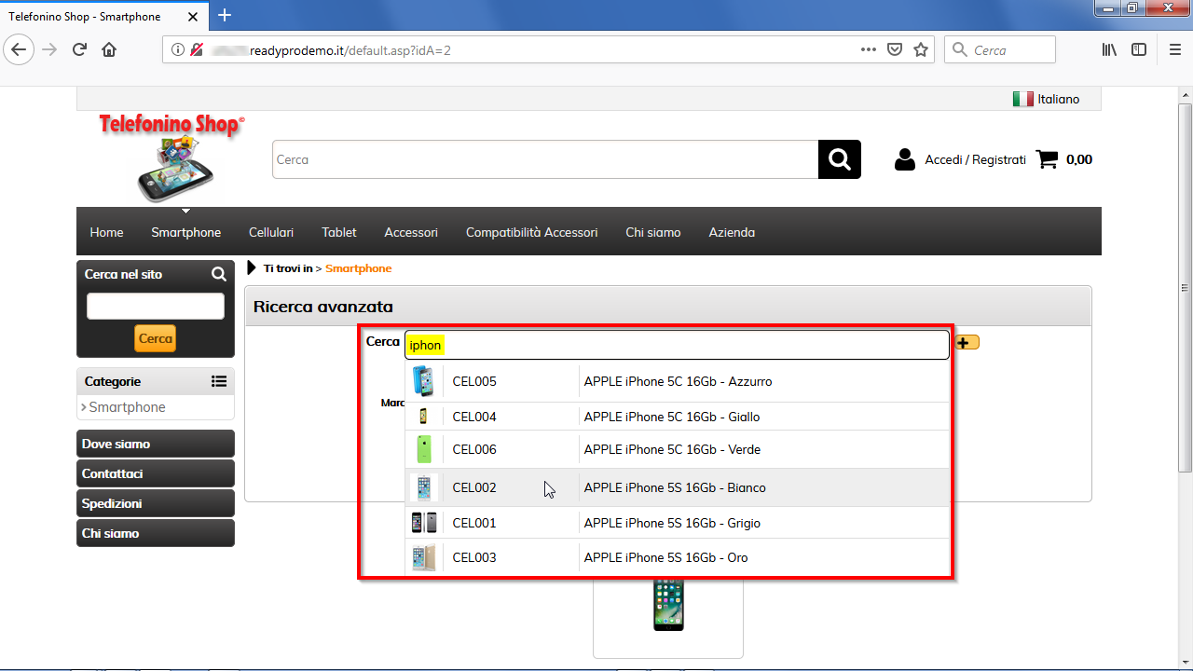Viewport: 1193px width, 671px height.
Task: Click the main header Cerca search field
Action: click(545, 159)
